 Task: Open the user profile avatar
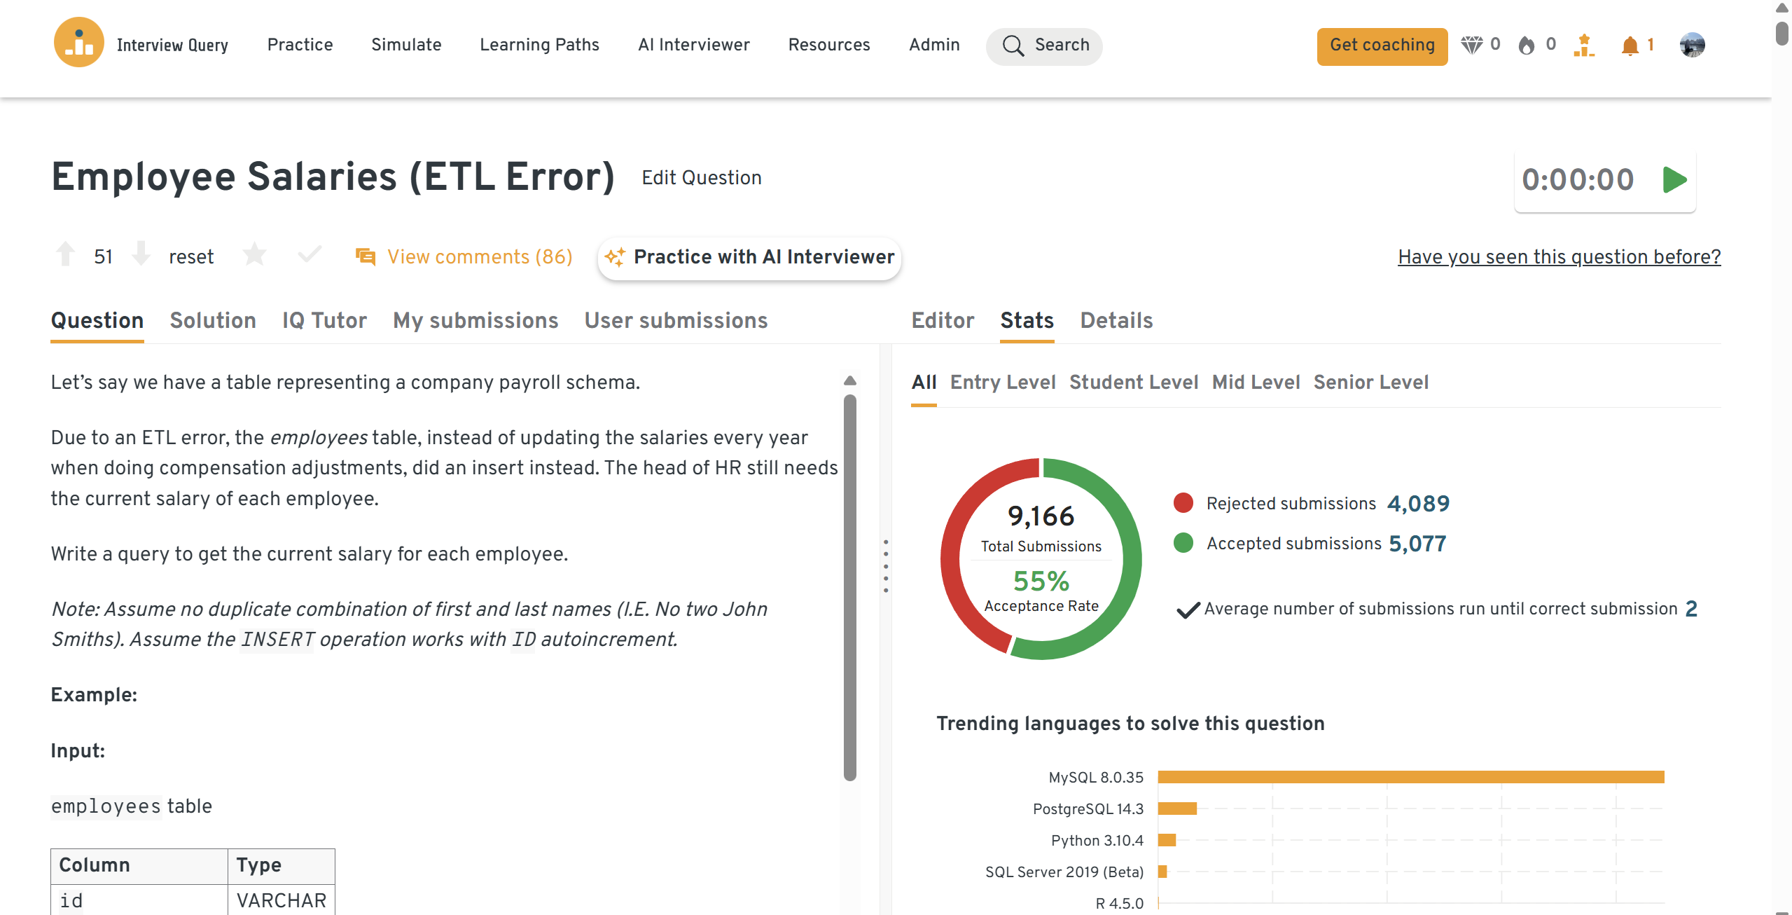coord(1692,46)
